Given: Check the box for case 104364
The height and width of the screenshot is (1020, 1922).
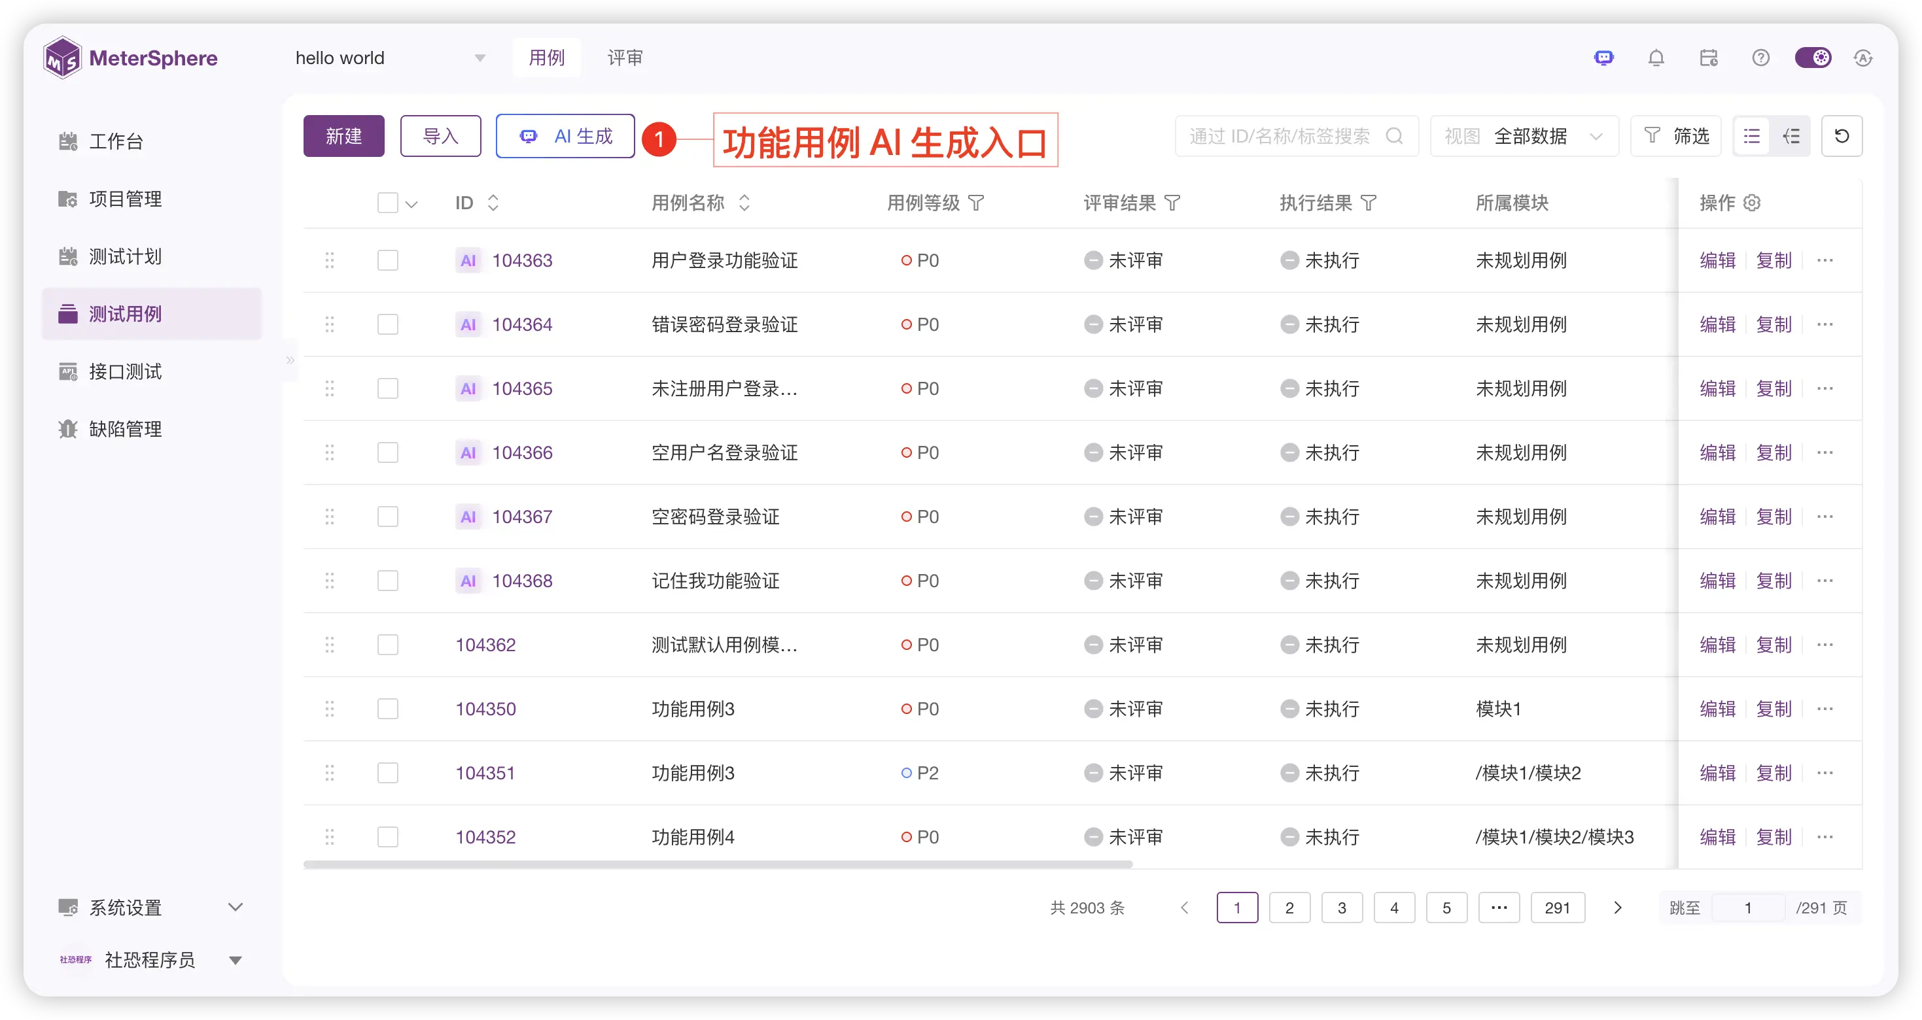Looking at the screenshot, I should click(387, 324).
